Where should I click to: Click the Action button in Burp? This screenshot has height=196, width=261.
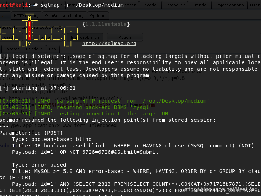point(125,37)
